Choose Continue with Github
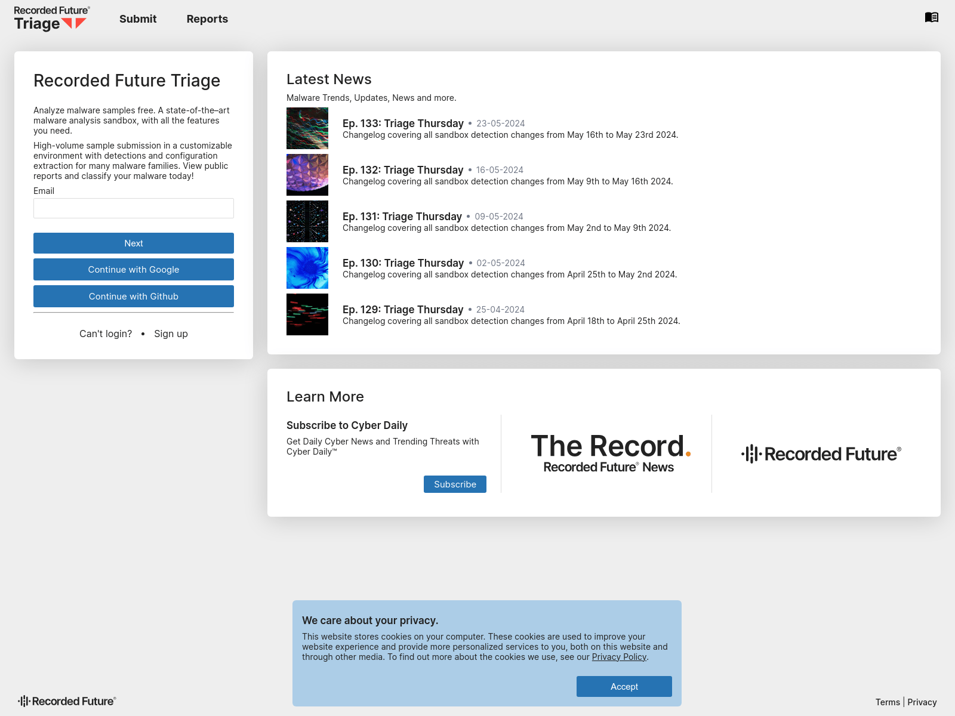The height and width of the screenshot is (716, 955). (134, 297)
